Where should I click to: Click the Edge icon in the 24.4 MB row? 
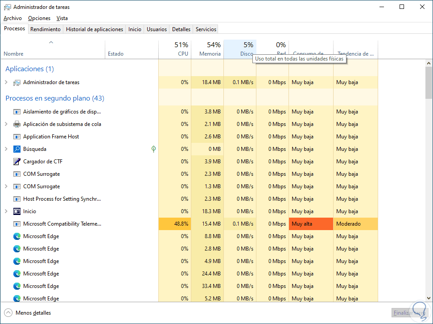point(17,274)
